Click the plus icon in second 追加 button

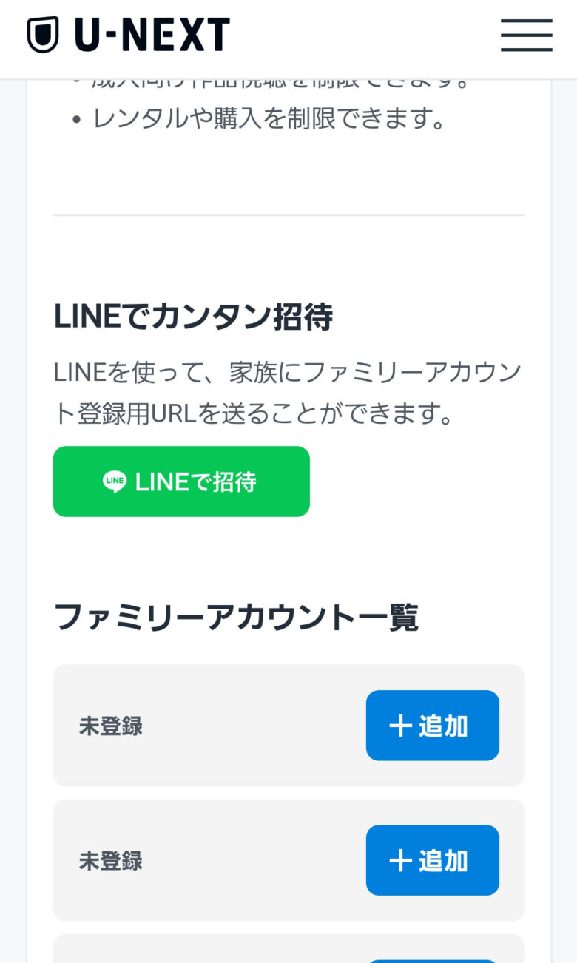tap(400, 860)
